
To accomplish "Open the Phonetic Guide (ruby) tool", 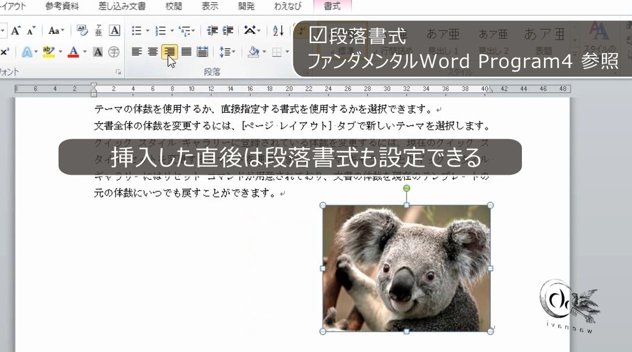I will [x=98, y=31].
